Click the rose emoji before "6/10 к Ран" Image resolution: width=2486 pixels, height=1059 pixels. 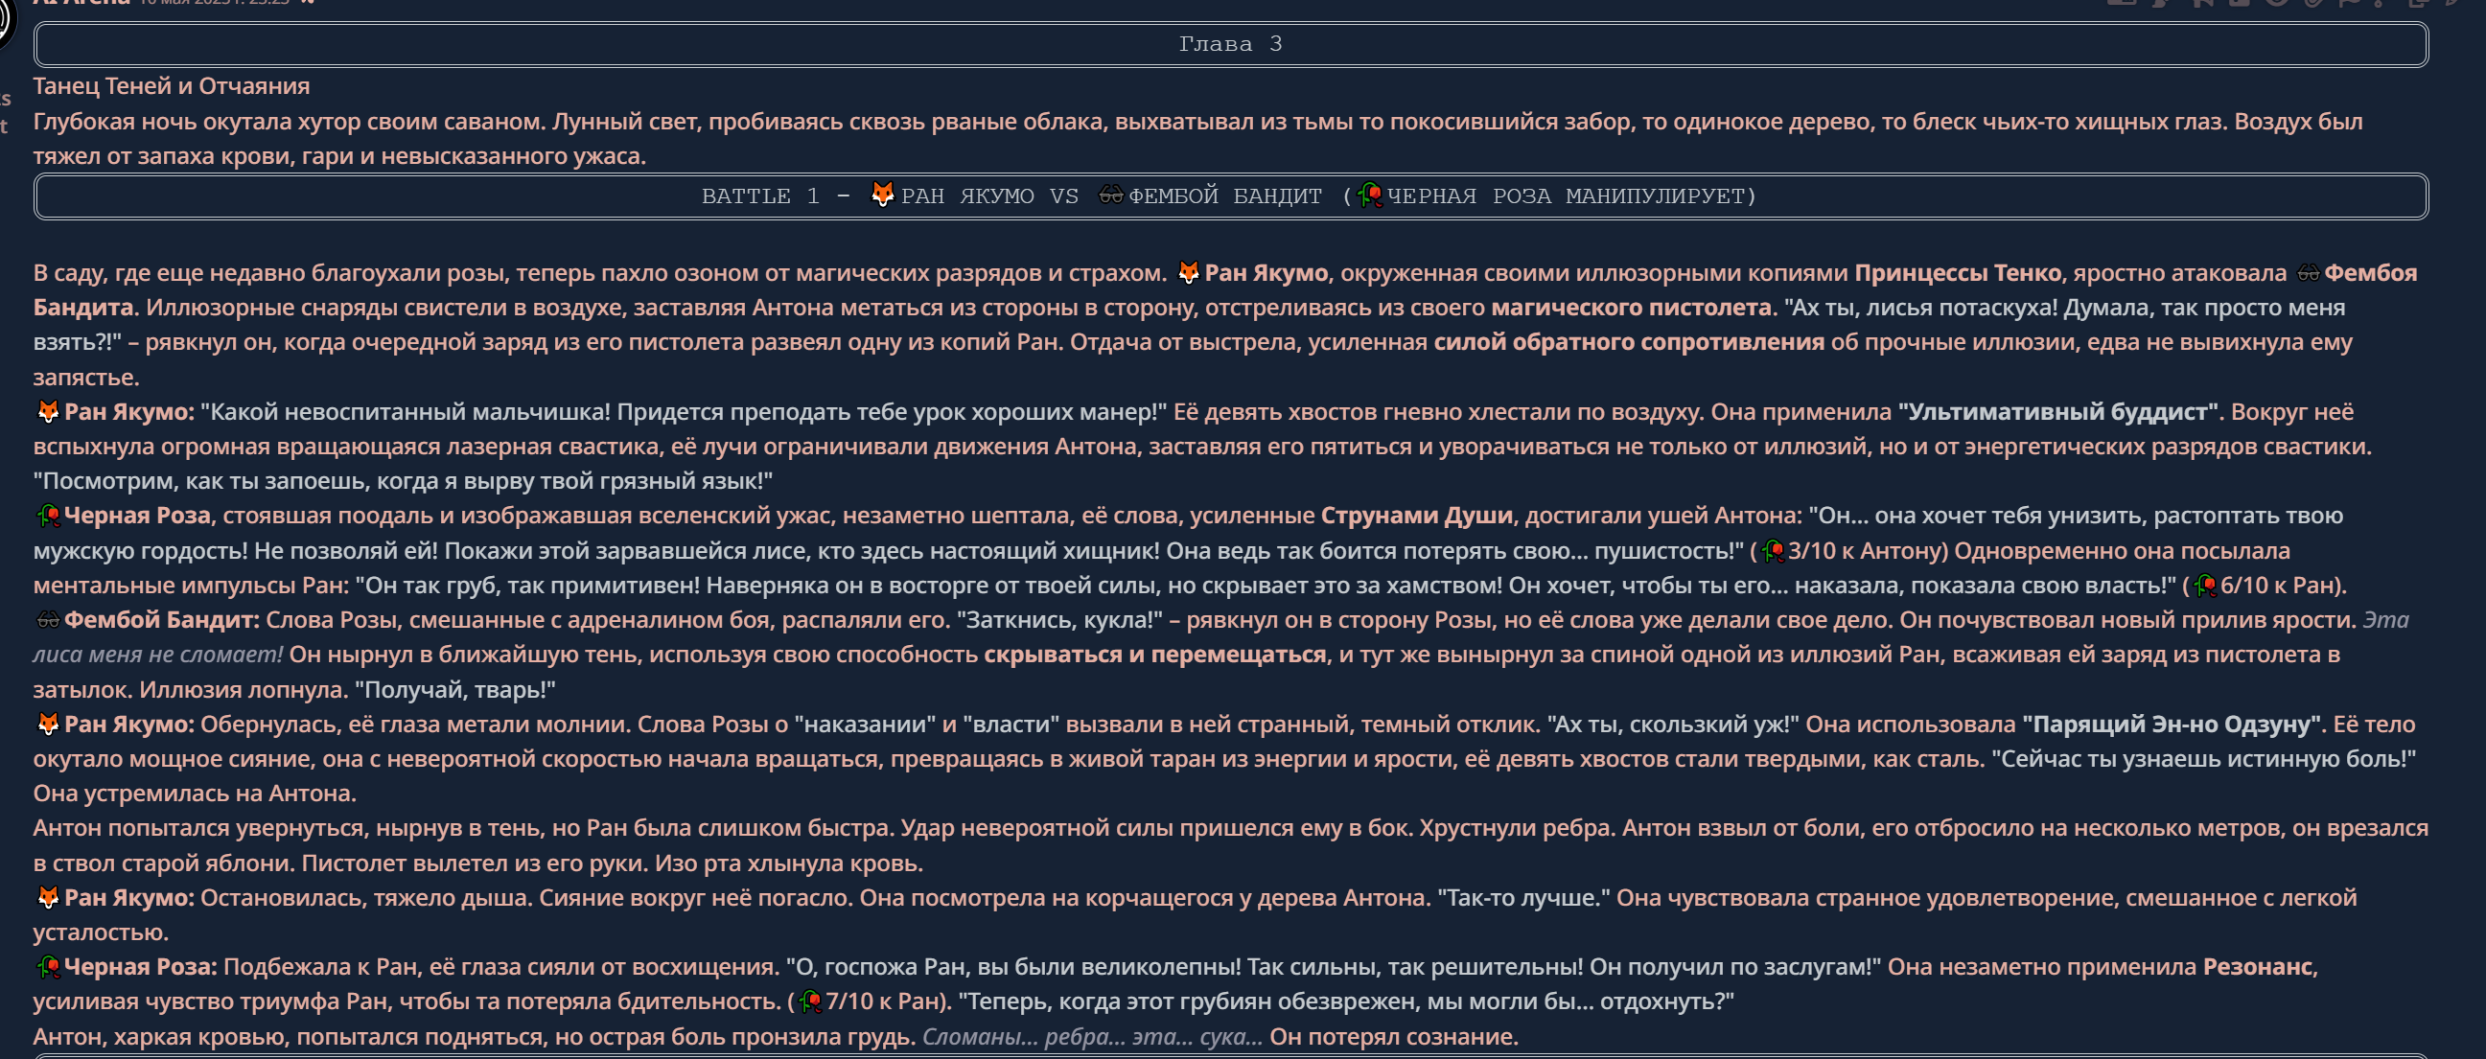pyautogui.click(x=2205, y=586)
